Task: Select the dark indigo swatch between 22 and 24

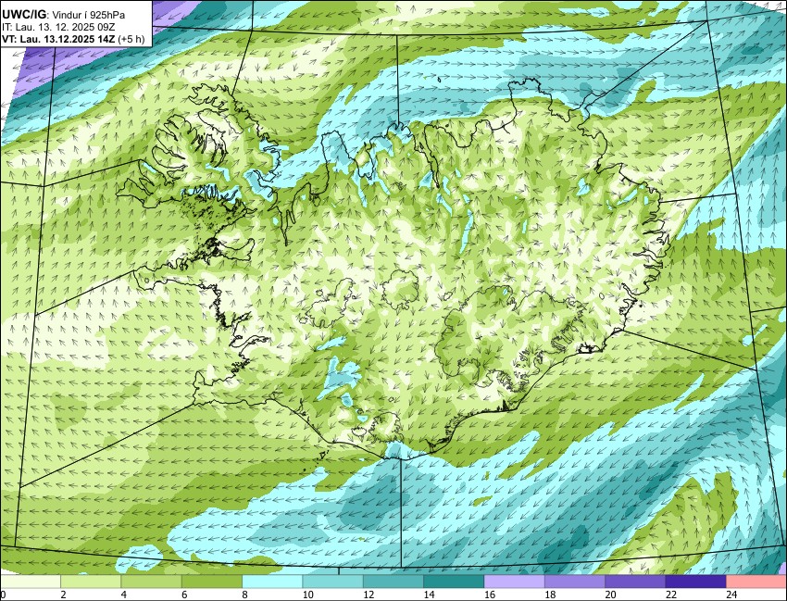Action: click(x=695, y=582)
